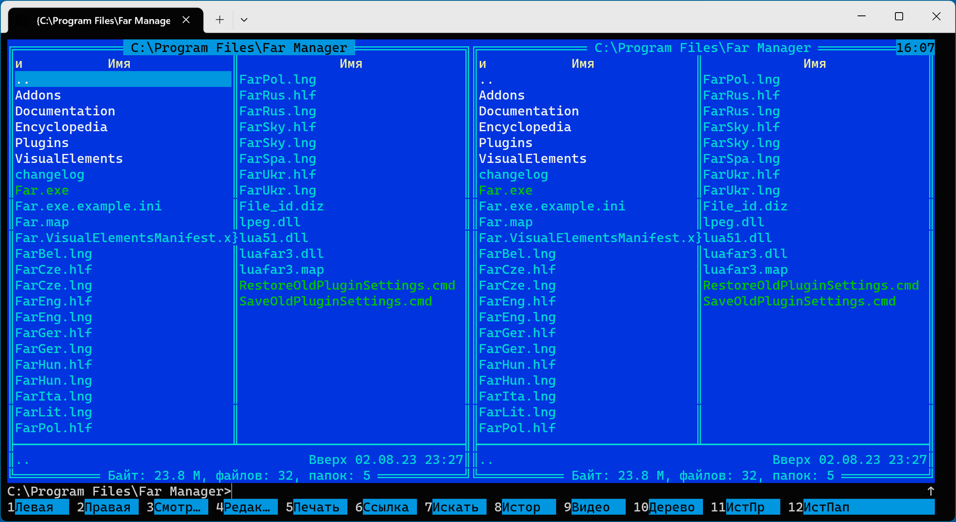Select lpeg.dll in right panel second column
Screen dimensions: 956x522
pyautogui.click(x=734, y=222)
